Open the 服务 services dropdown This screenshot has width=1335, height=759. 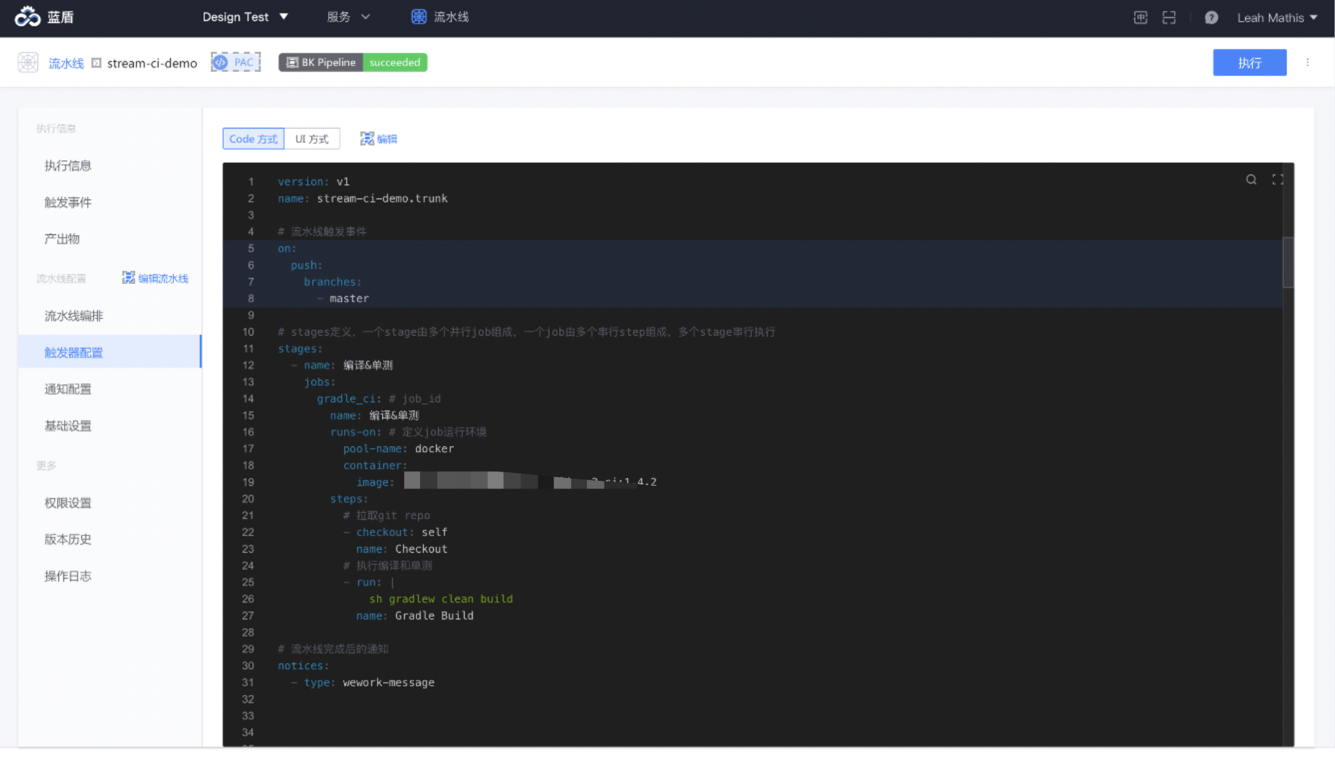[x=347, y=17]
